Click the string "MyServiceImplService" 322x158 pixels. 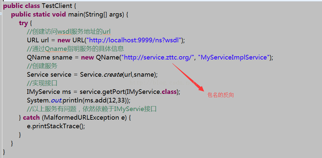[x=234, y=58]
